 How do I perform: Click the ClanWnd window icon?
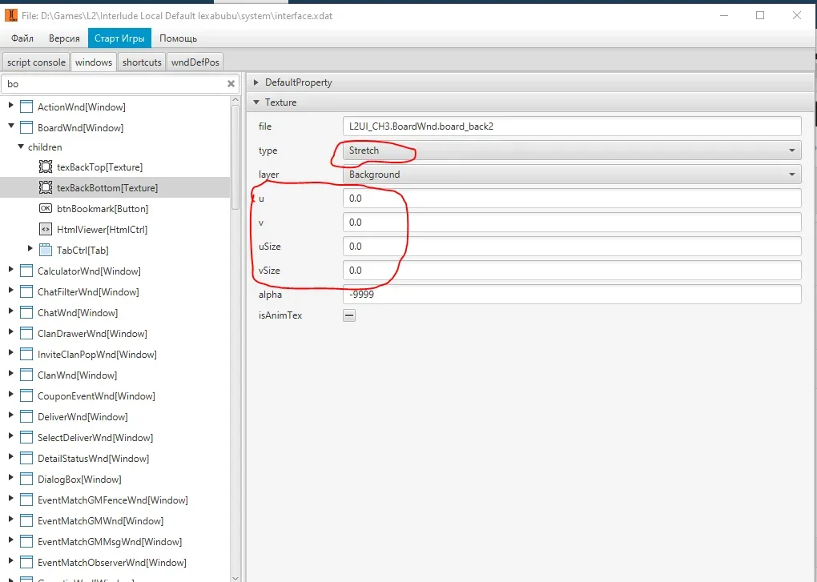(26, 375)
